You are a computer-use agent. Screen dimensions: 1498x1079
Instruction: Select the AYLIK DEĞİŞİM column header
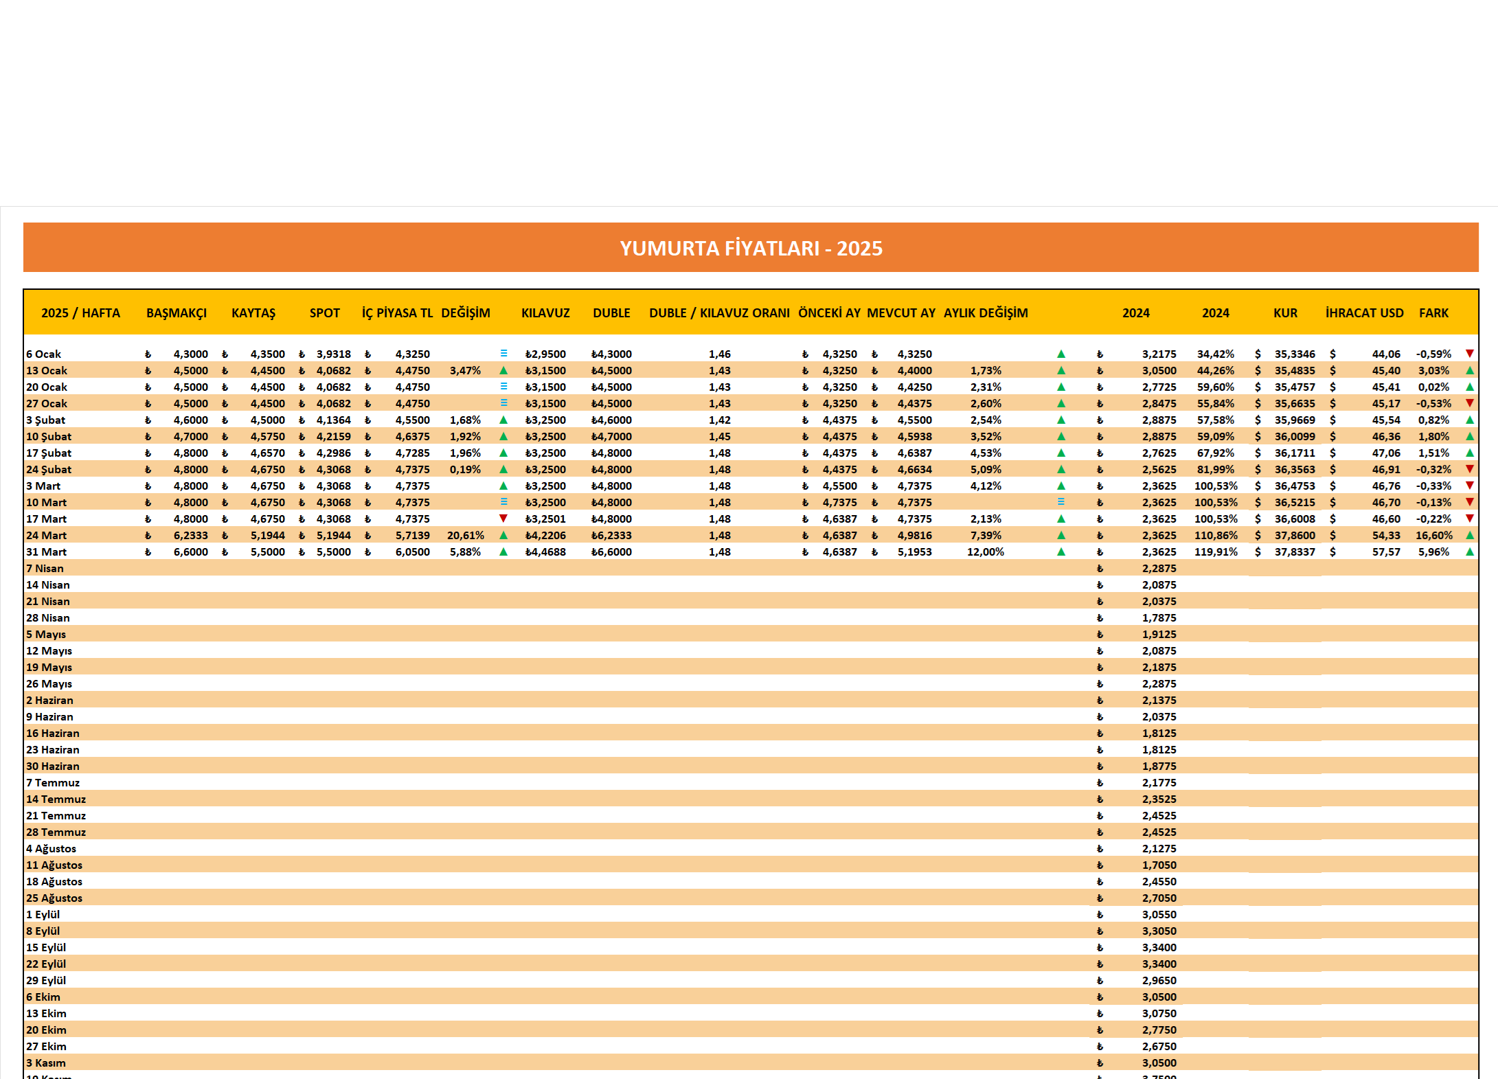pyautogui.click(x=986, y=313)
